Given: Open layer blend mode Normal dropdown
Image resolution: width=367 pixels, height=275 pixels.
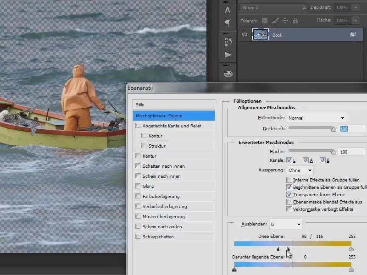Looking at the screenshot, I should (x=273, y=8).
